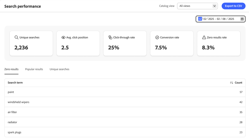Click the sort icon beside Count
The width and height of the screenshot is (249, 140).
click(231, 83)
